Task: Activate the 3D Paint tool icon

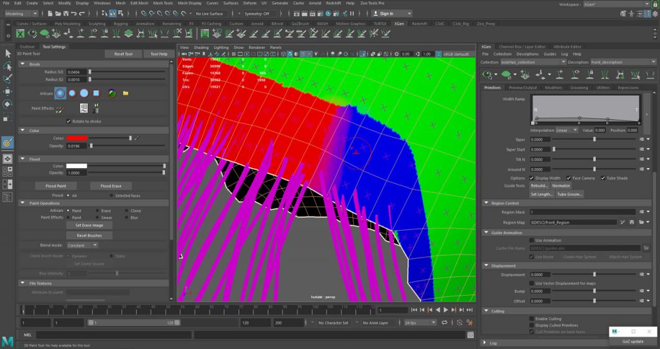Action: tap(8, 142)
